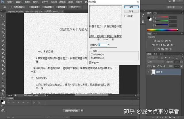The width and height of the screenshot is (184, 119).
Task: Select the Crop tool
Action: [x=3, y=32]
